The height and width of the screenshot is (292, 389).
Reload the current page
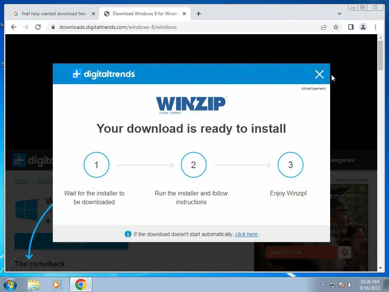(38, 27)
